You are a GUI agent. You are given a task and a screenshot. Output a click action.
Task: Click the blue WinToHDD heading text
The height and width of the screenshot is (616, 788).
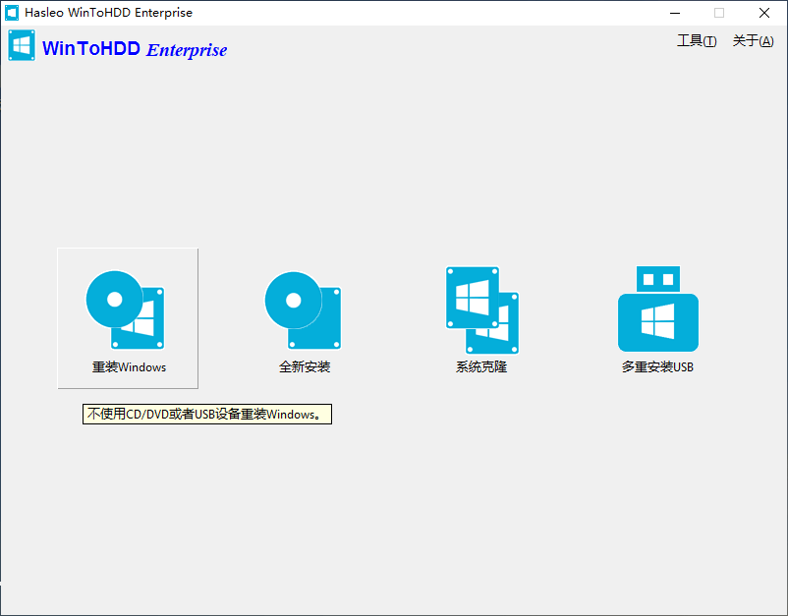(91, 49)
